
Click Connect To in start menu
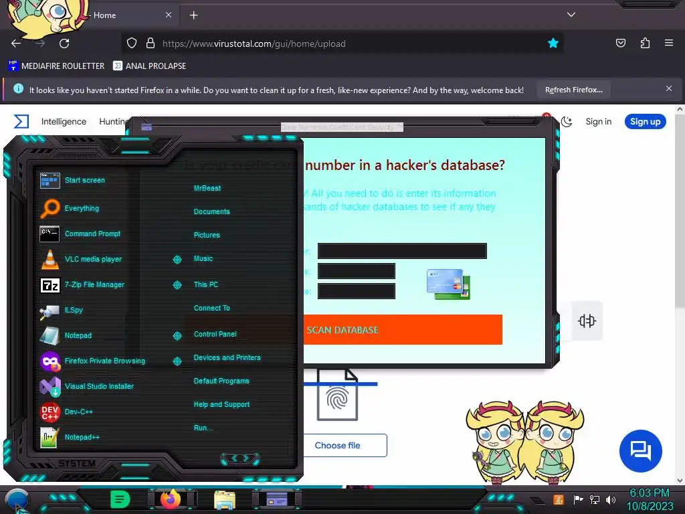point(212,308)
